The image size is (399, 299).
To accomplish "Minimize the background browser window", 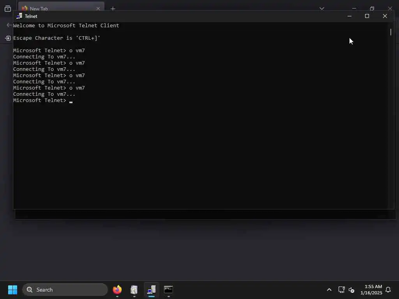I will (354, 9).
